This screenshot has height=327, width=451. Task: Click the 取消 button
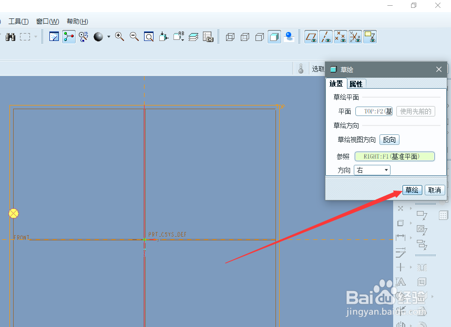coord(435,190)
